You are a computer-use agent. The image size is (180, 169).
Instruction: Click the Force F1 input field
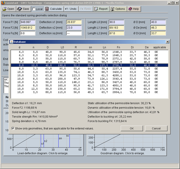click(27, 22)
